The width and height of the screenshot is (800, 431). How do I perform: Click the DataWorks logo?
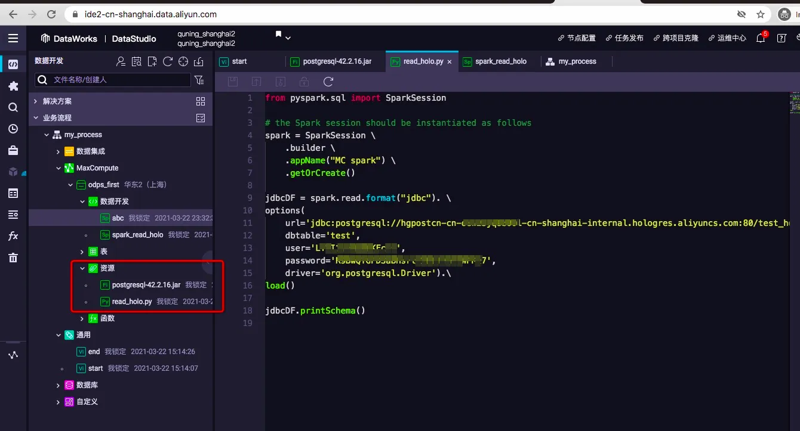pos(69,39)
